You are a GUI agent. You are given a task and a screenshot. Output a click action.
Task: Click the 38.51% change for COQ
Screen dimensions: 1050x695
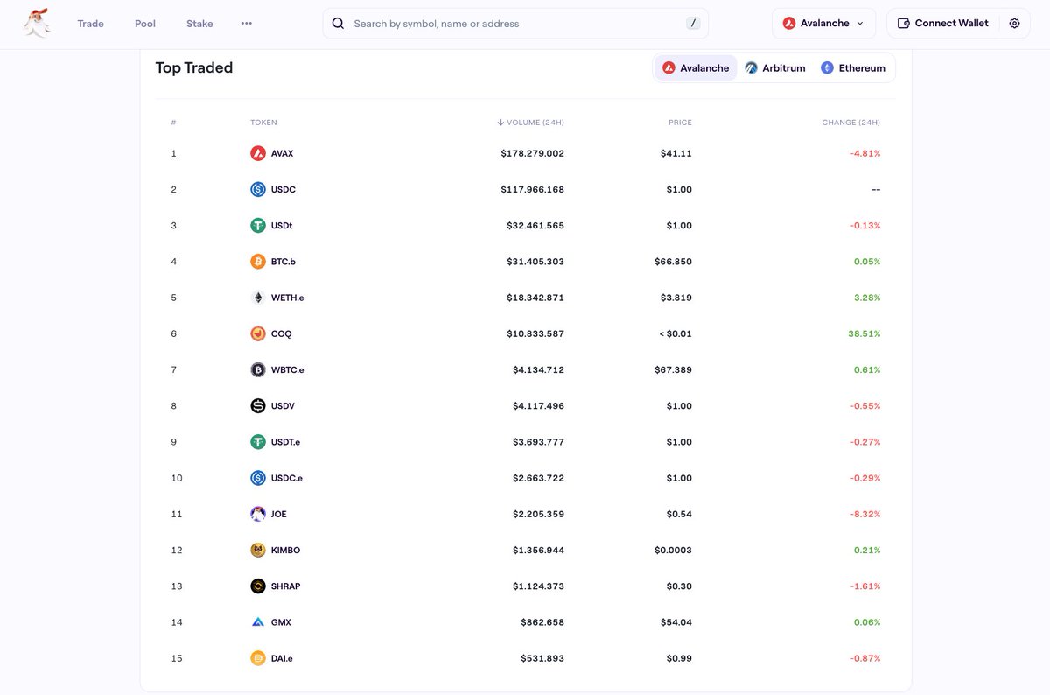[864, 333]
